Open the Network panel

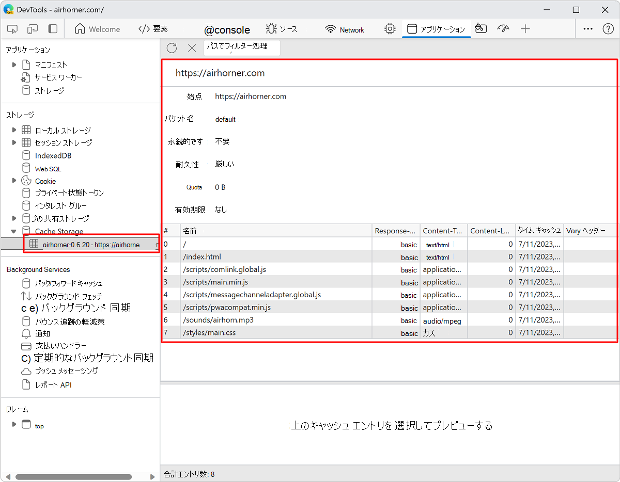click(344, 29)
